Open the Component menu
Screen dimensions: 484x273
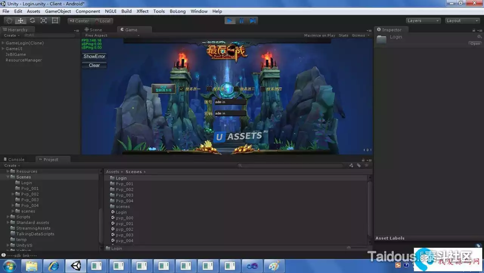[x=88, y=11]
